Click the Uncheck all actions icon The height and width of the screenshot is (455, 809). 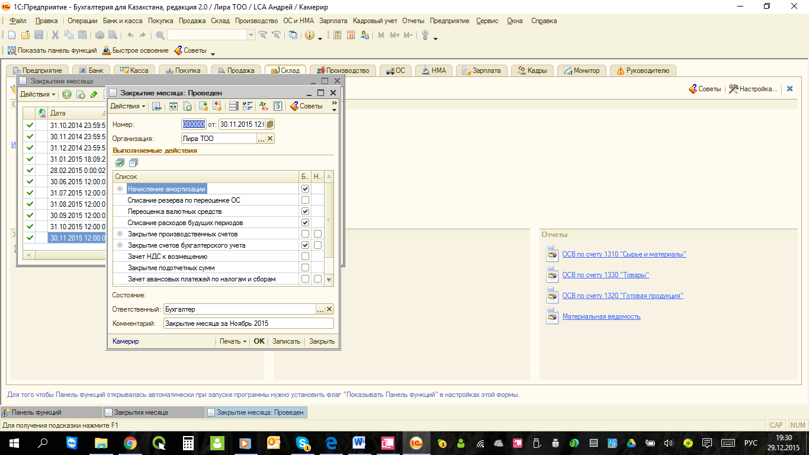coord(133,162)
